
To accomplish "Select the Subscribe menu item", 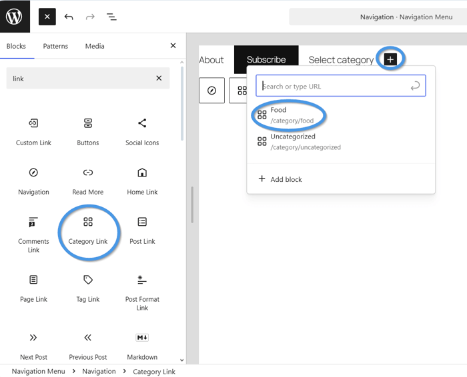I will click(x=266, y=59).
